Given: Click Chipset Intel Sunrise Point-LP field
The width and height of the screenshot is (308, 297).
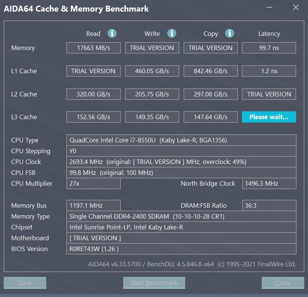Looking at the screenshot, I should click(181, 227).
